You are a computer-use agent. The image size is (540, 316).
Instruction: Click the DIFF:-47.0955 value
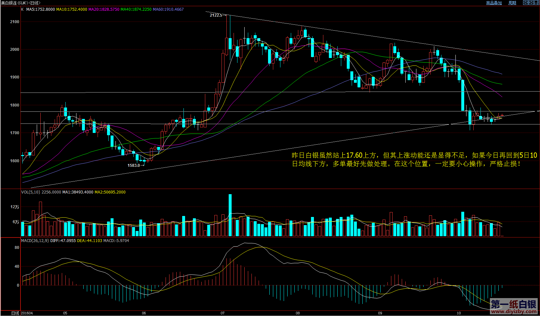(63, 241)
